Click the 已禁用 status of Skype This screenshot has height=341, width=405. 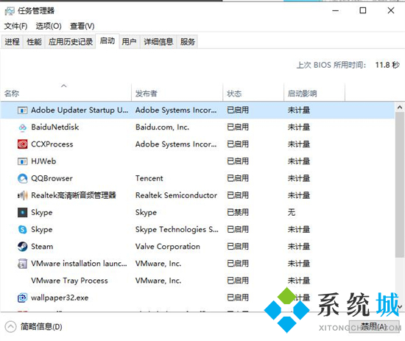[238, 213]
